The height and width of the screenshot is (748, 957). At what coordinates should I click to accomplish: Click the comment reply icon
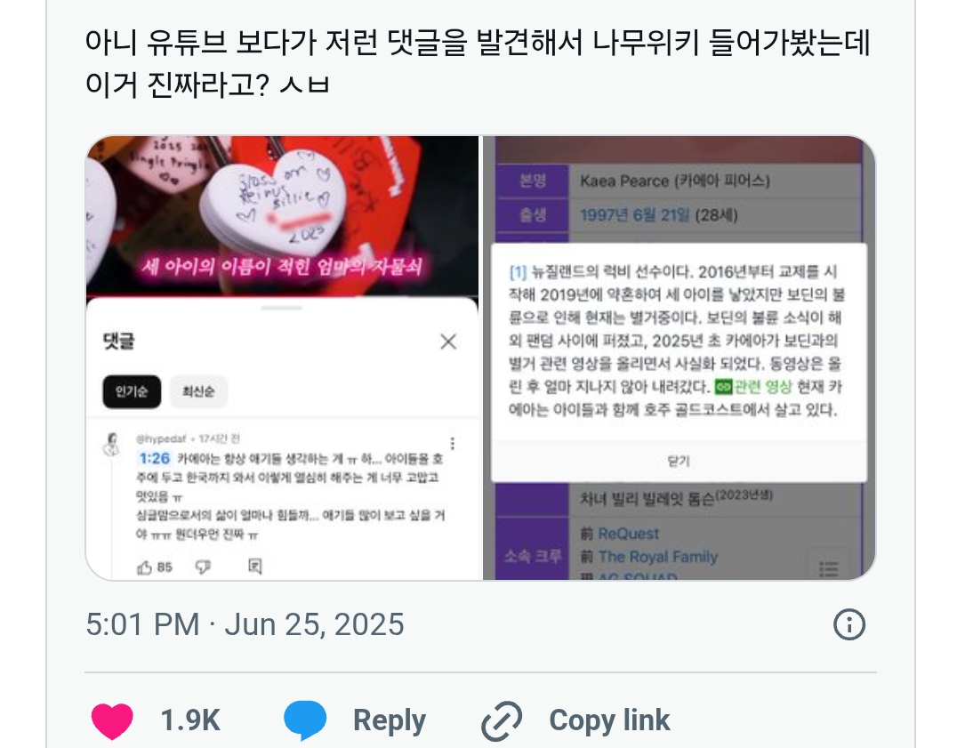pyautogui.click(x=255, y=567)
